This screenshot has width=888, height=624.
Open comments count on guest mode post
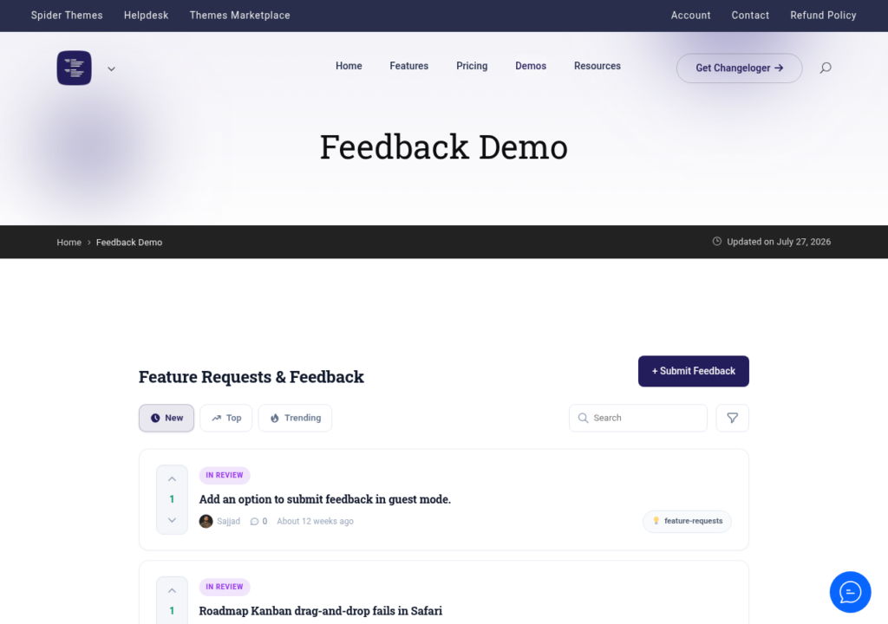(258, 522)
